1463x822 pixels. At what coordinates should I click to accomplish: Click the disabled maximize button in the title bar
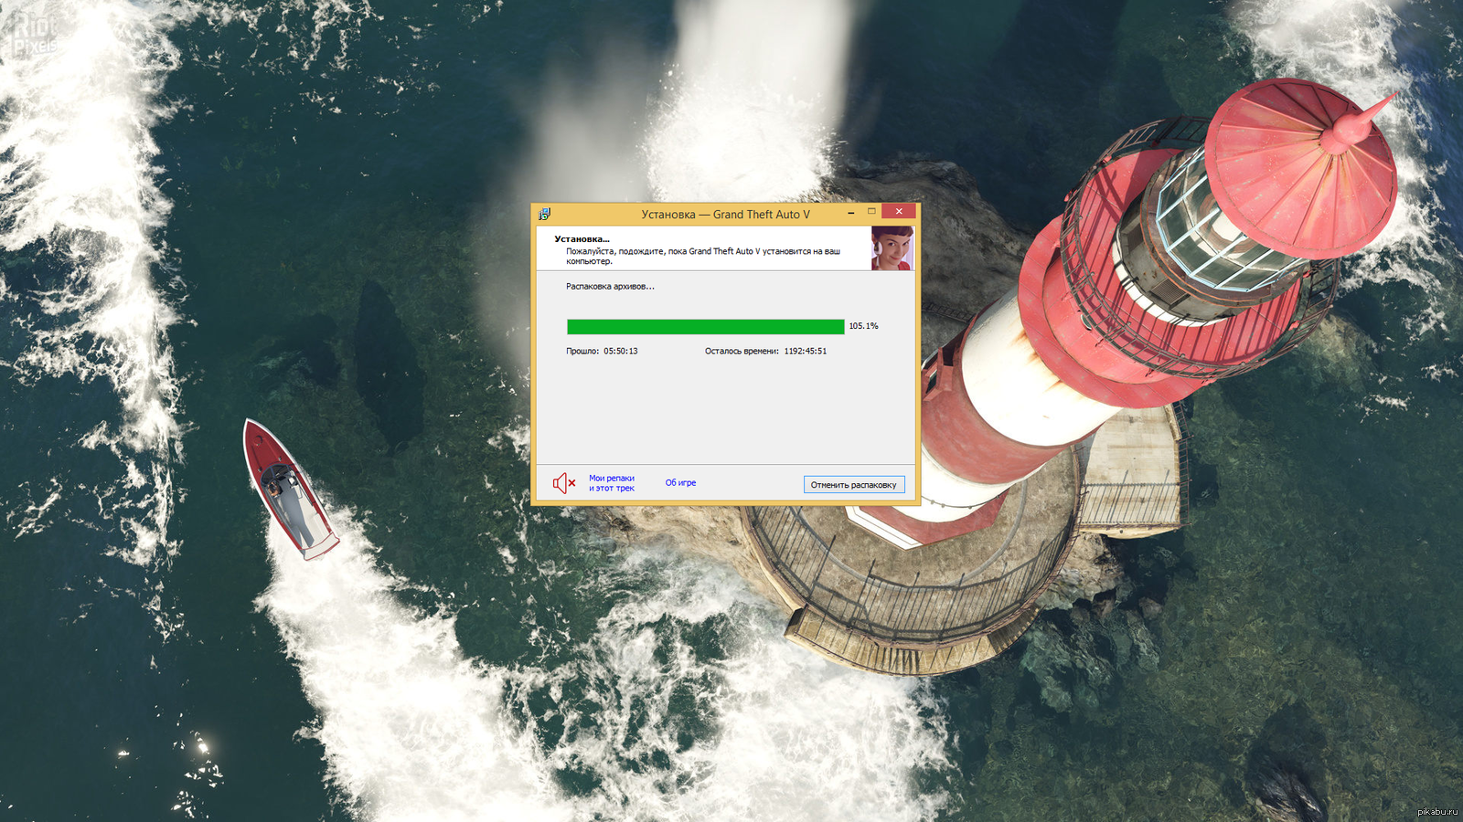click(x=872, y=211)
